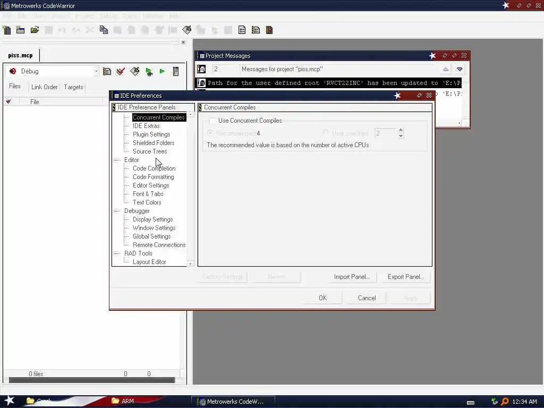Select Plugin Settings preference panel
This screenshot has height=408, width=544.
click(151, 134)
